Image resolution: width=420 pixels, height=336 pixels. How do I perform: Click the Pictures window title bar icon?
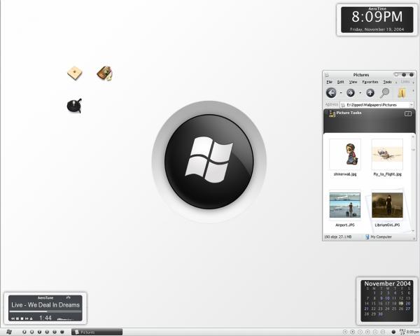[x=327, y=75]
